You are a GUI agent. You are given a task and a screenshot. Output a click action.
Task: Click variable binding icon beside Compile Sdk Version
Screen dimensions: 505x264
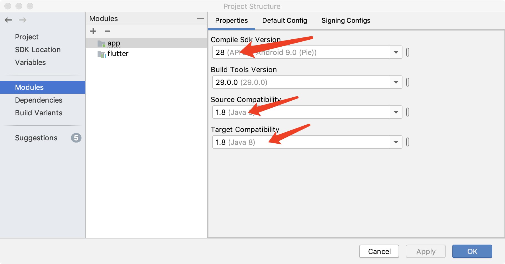coord(408,52)
